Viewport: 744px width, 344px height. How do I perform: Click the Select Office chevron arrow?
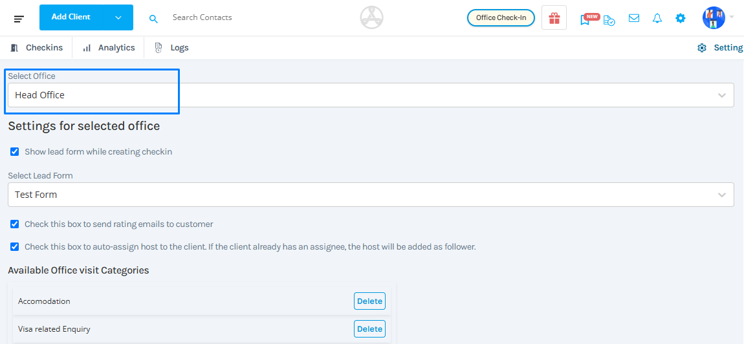(722, 95)
